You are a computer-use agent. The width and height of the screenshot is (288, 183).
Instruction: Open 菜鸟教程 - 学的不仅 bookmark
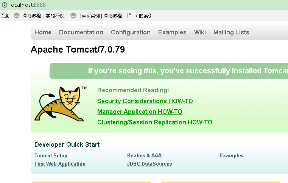[44, 16]
